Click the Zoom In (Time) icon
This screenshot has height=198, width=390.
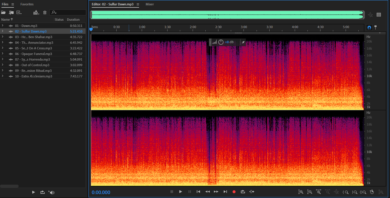pyautogui.click(x=319, y=192)
